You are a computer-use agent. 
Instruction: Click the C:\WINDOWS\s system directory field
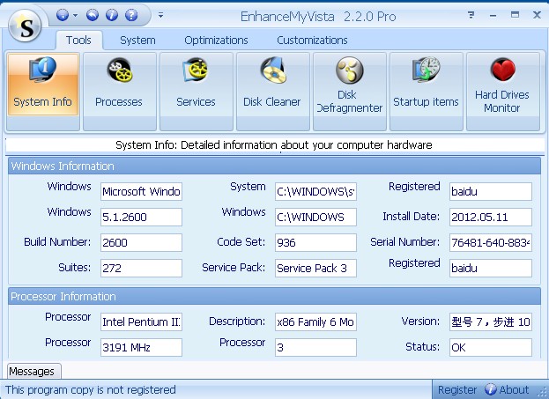point(315,191)
